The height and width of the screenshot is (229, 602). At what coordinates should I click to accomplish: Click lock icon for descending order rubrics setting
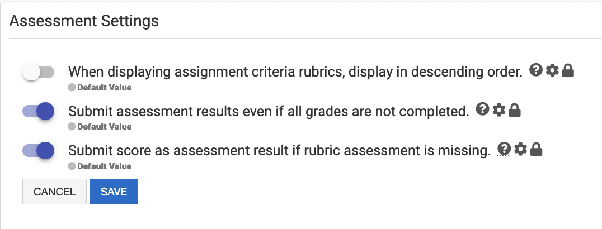coord(568,70)
